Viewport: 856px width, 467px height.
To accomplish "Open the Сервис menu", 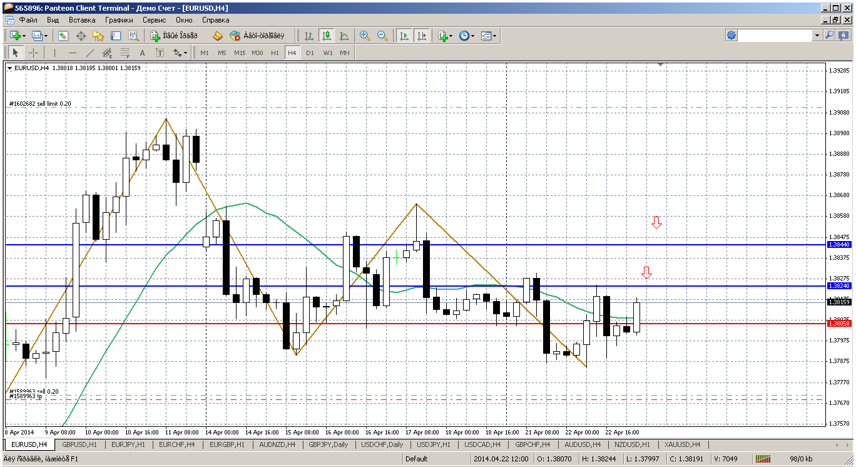I will point(154,20).
